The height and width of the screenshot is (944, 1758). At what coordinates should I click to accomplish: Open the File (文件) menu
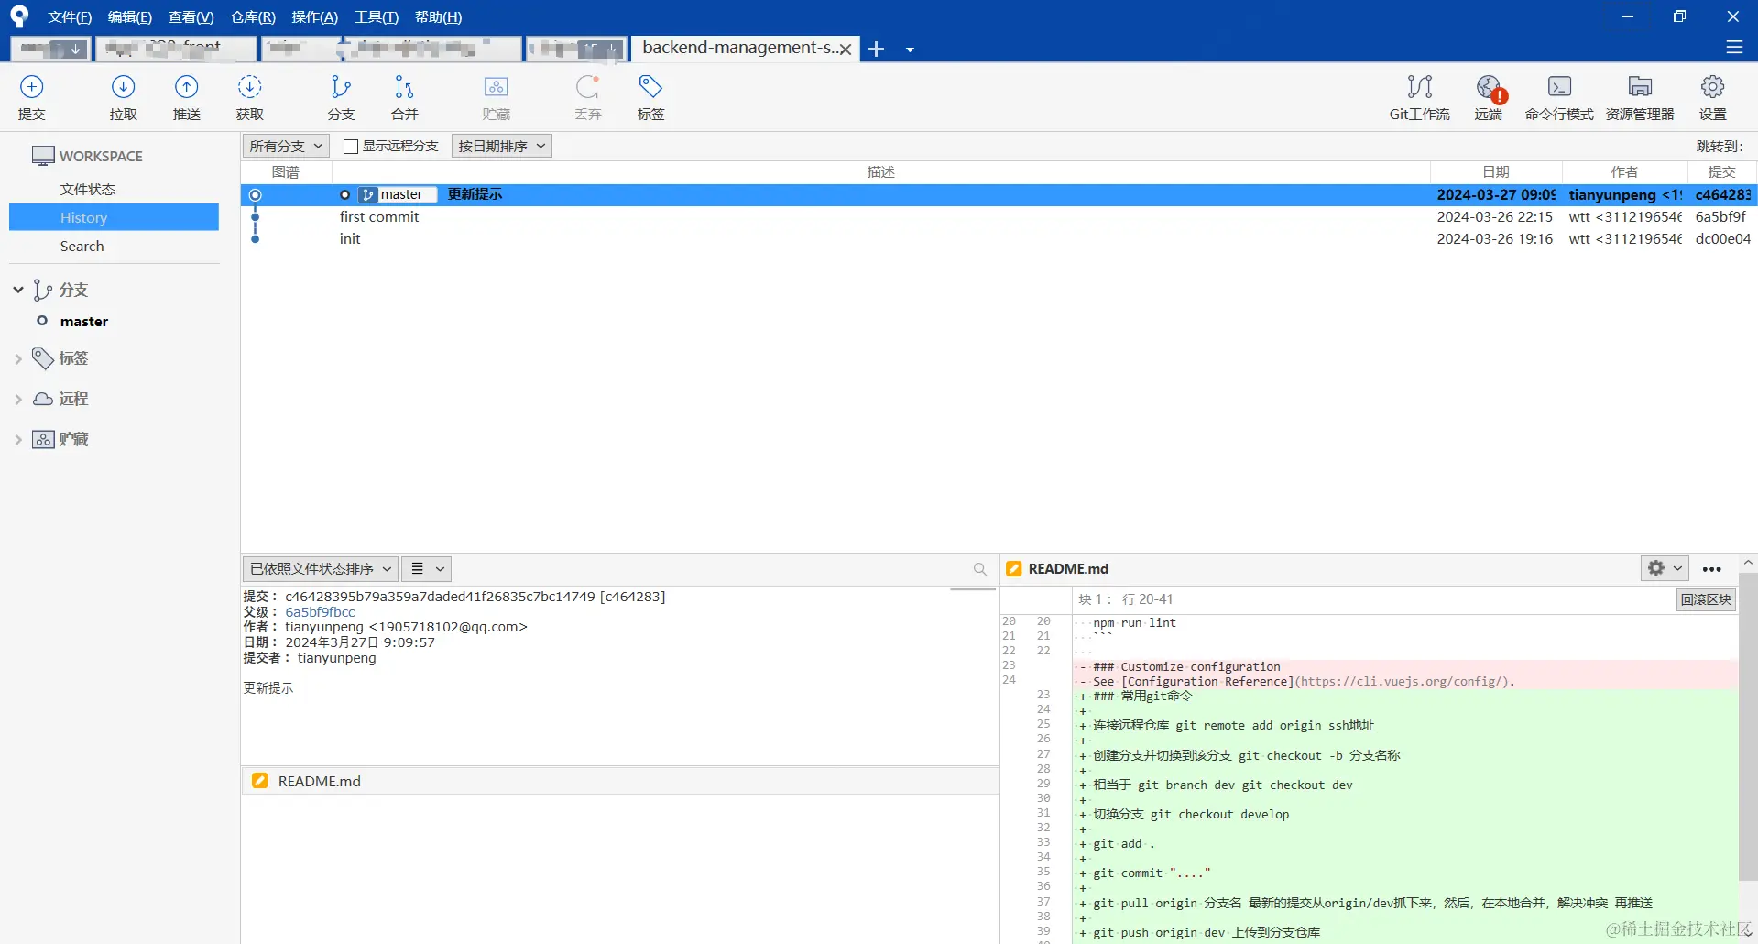(70, 17)
